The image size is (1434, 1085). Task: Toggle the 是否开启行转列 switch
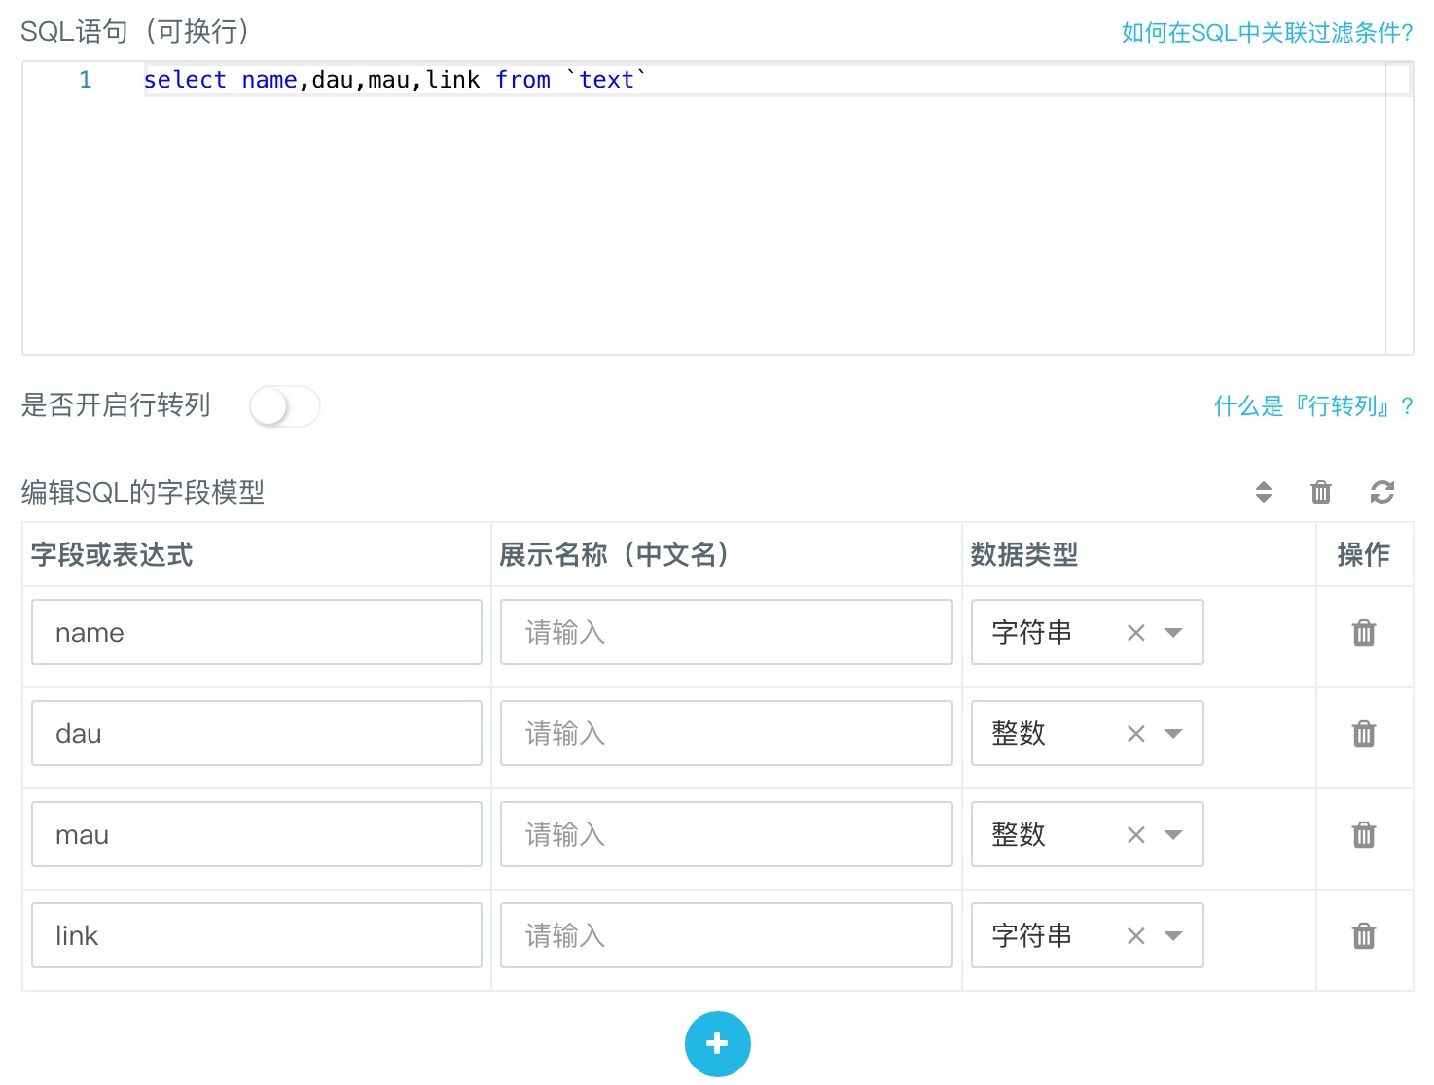284,406
